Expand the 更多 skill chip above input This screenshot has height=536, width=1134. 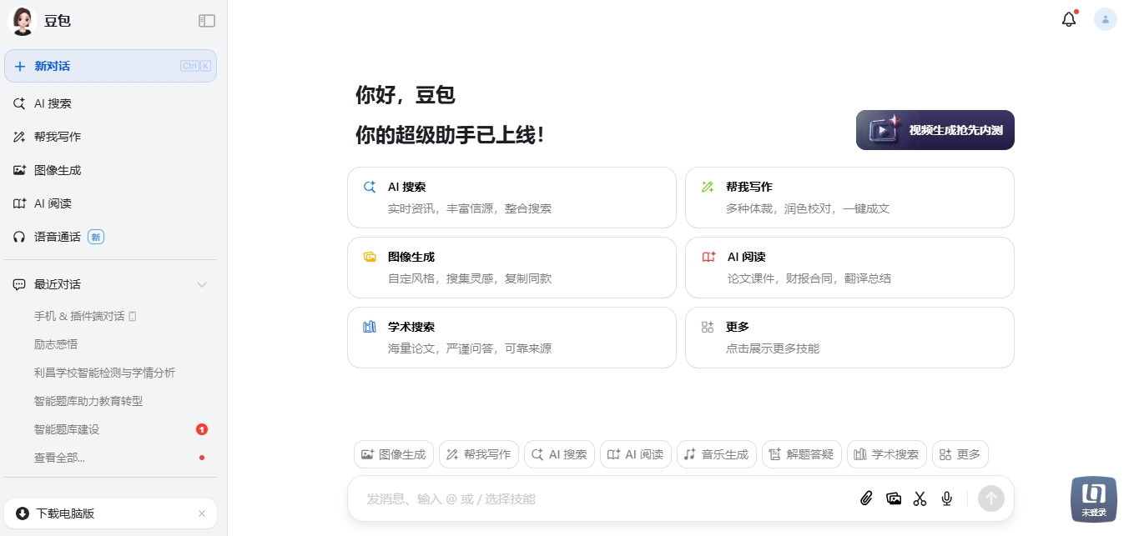[960, 454]
